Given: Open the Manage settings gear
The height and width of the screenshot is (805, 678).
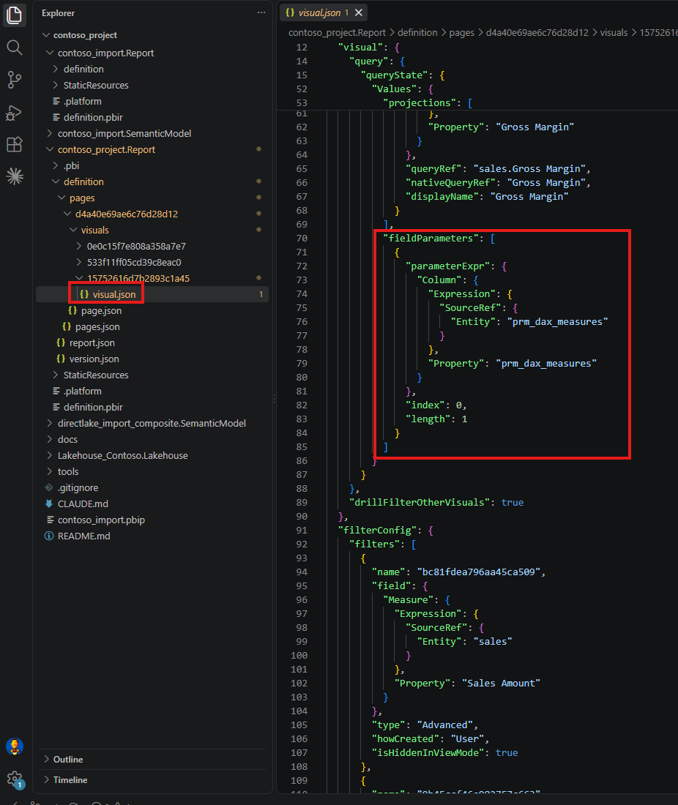Looking at the screenshot, I should 15,779.
